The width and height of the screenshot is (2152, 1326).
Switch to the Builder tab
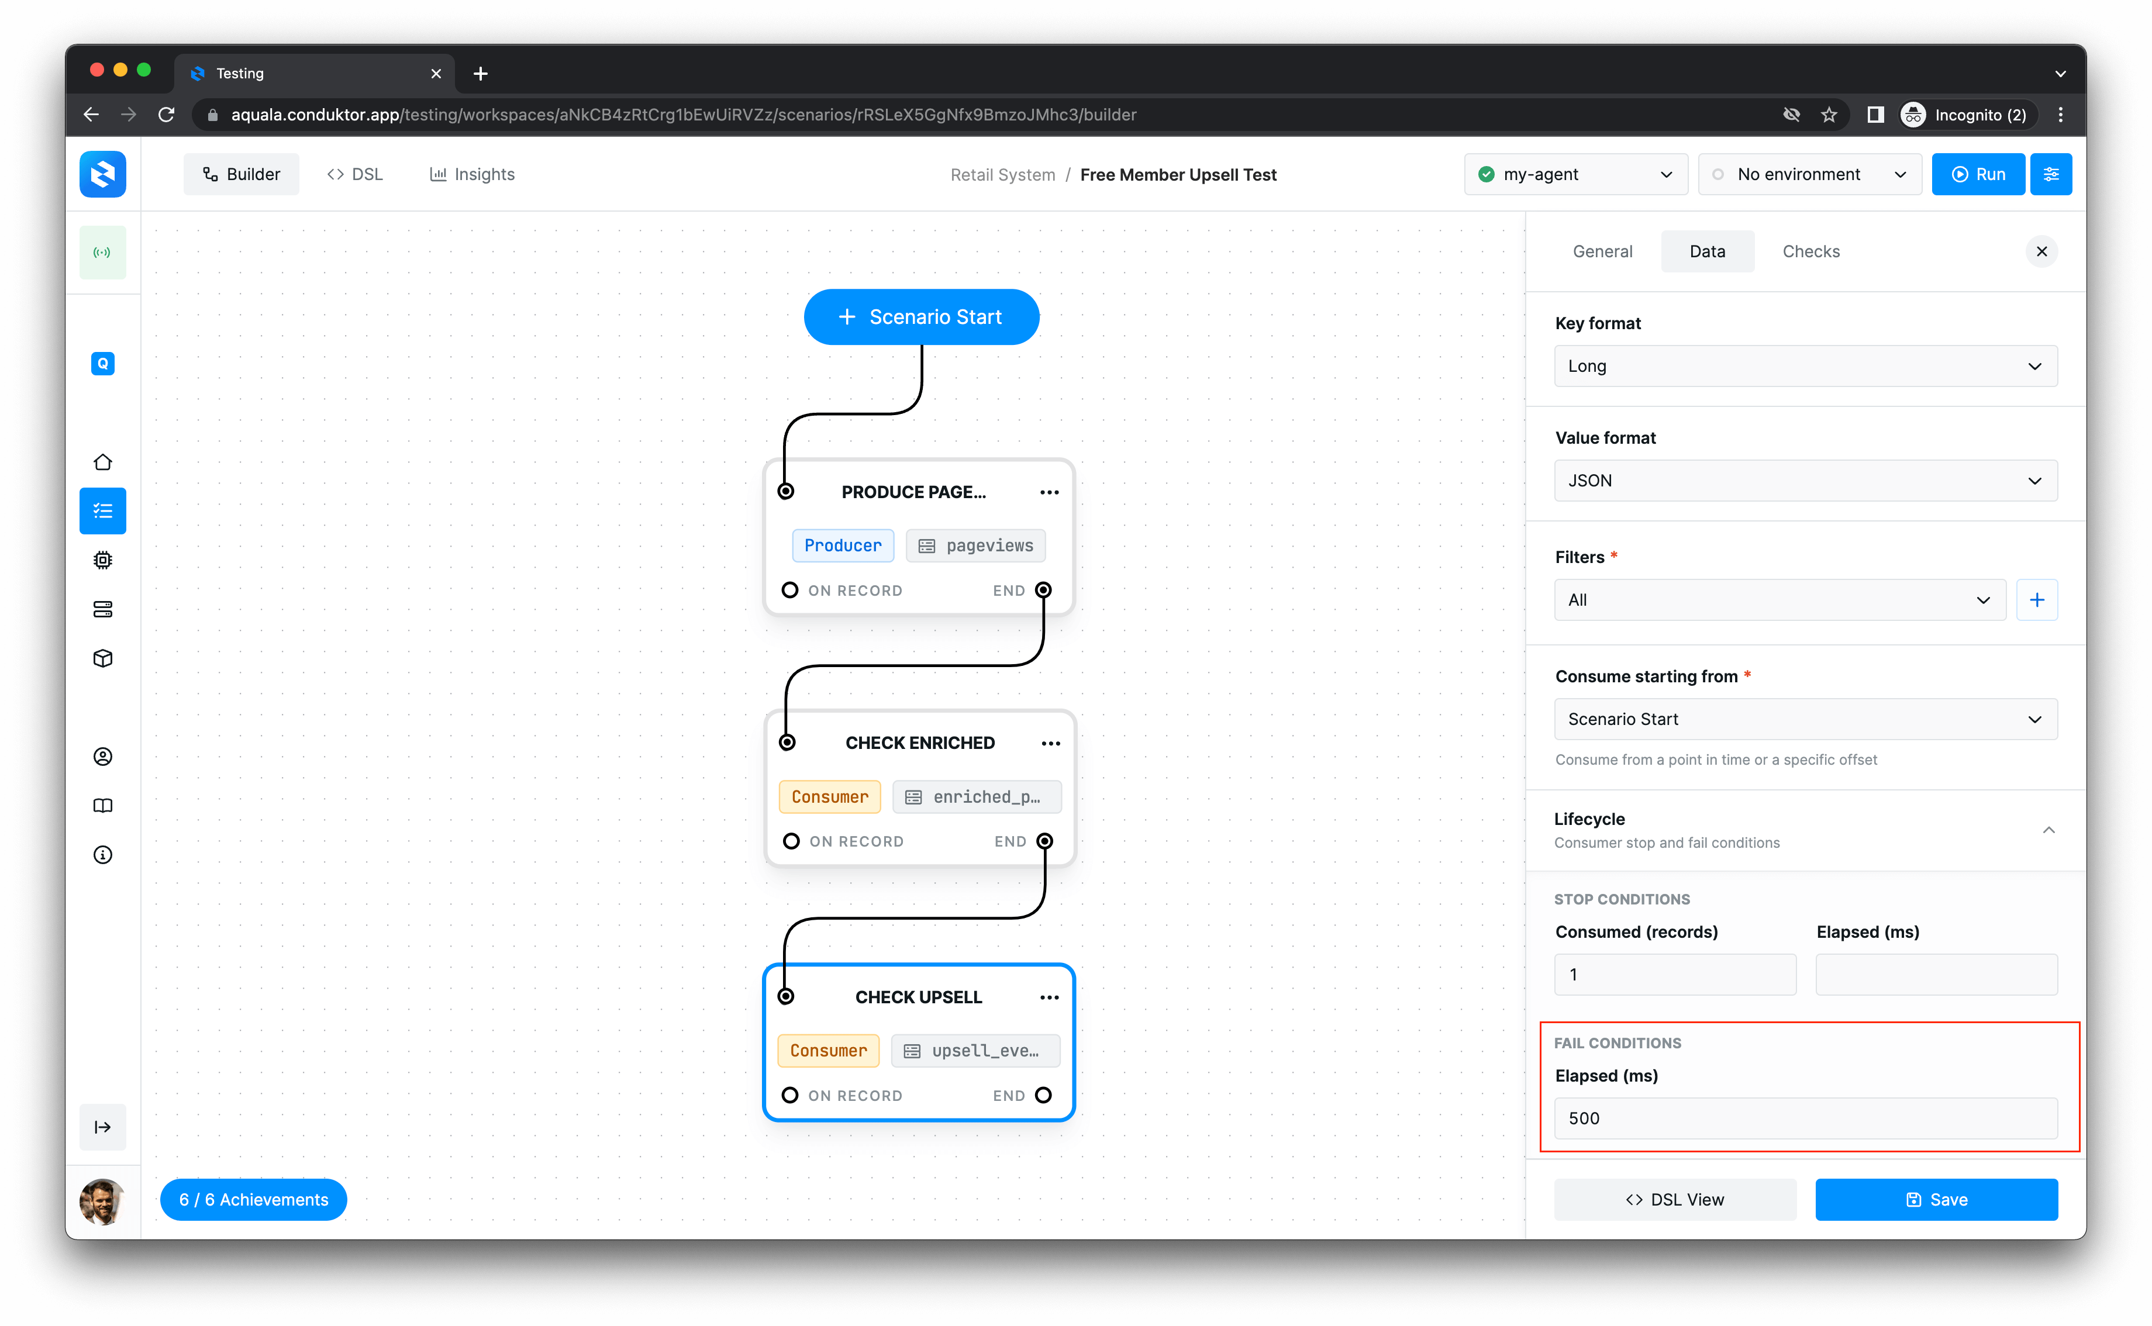pyautogui.click(x=241, y=174)
